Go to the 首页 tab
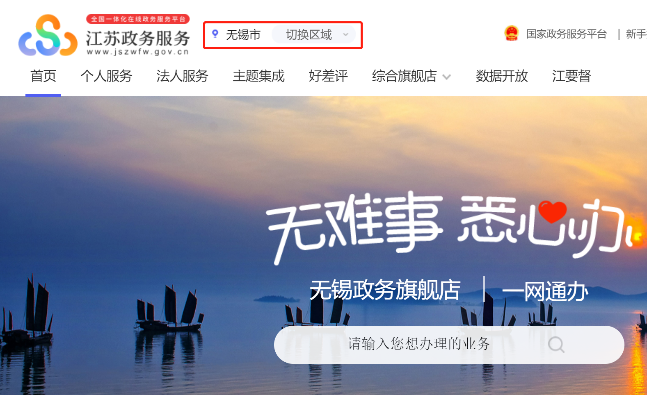This screenshot has width=647, height=395. click(43, 76)
